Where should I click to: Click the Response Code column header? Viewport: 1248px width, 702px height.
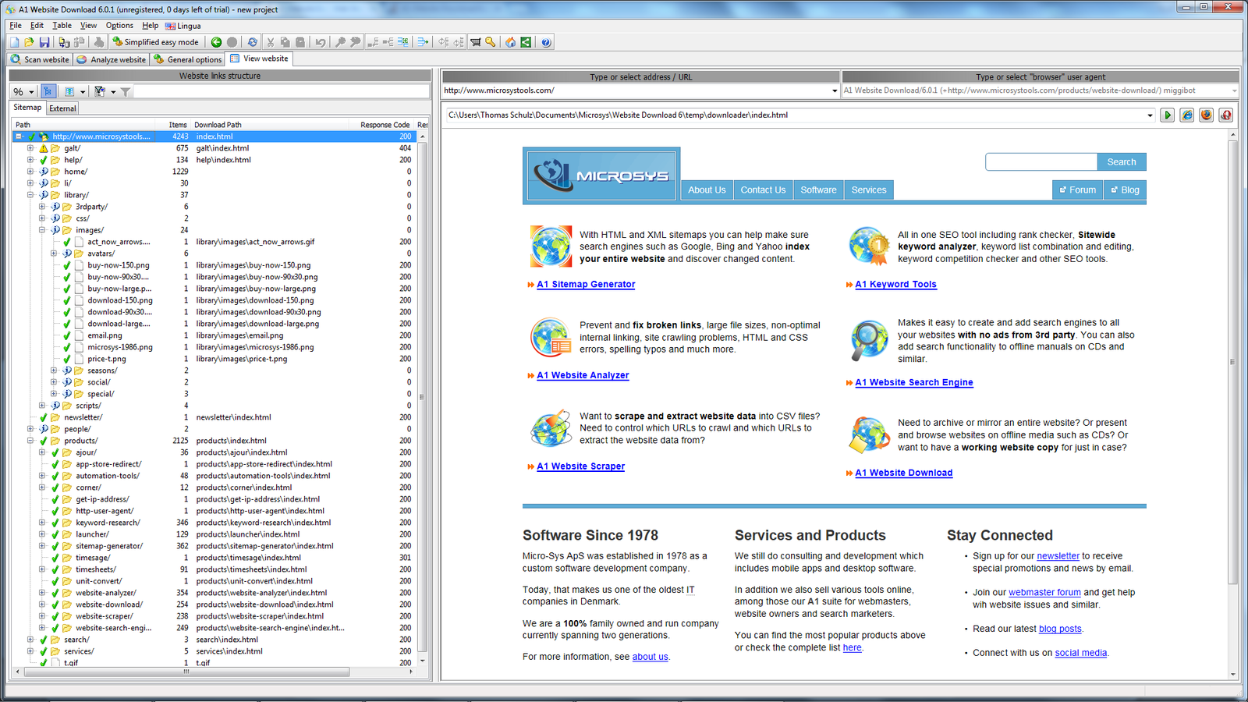pos(384,125)
